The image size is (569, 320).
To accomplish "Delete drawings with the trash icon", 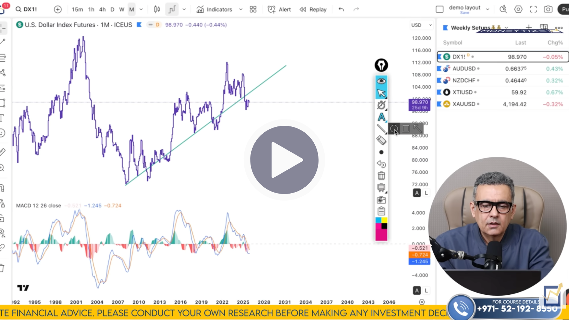I will (x=381, y=176).
